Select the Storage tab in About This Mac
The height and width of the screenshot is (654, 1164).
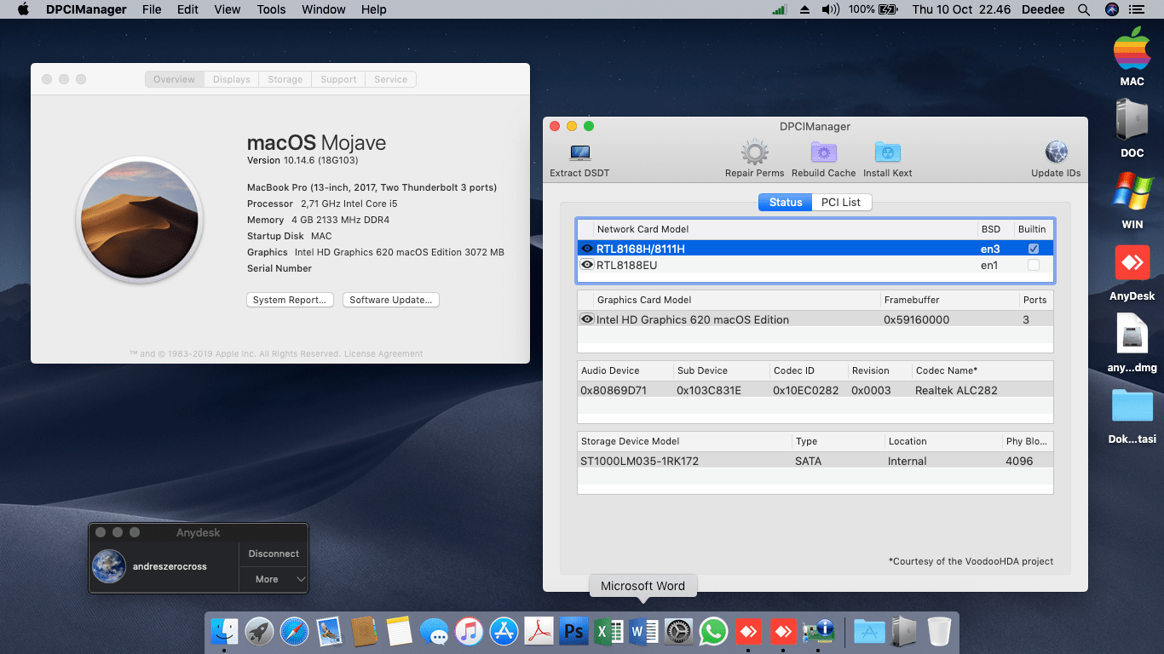tap(285, 79)
